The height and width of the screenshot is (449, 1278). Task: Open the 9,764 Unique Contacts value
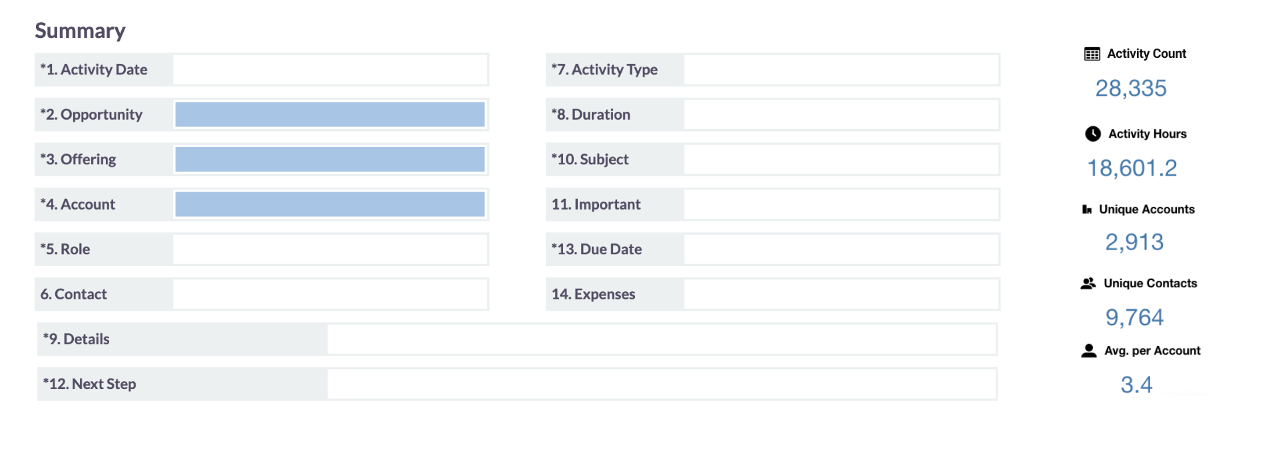[1134, 317]
